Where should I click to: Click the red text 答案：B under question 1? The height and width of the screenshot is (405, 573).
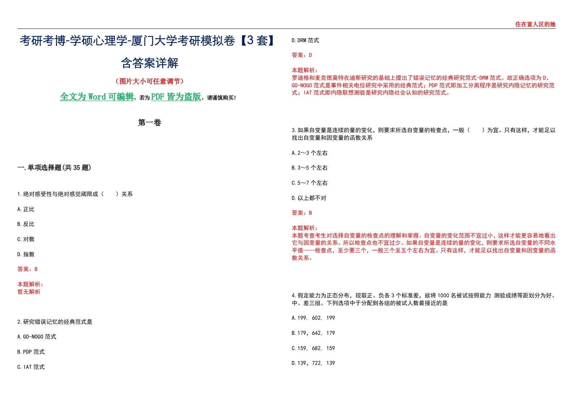[27, 269]
